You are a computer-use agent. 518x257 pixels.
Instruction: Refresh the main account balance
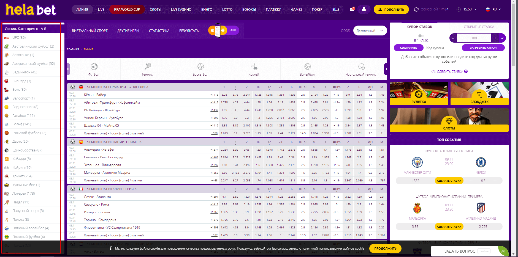click(x=416, y=9)
